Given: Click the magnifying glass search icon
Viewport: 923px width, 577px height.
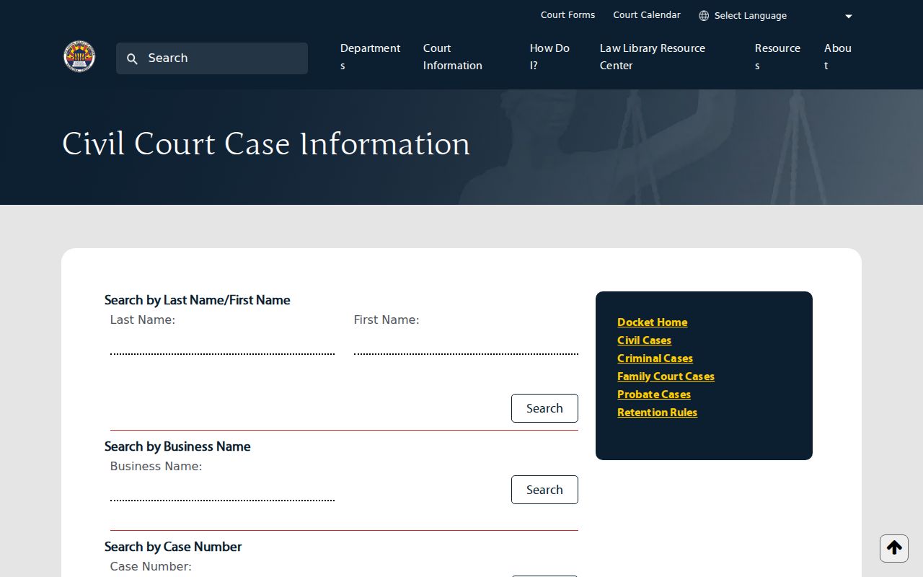Looking at the screenshot, I should (132, 59).
